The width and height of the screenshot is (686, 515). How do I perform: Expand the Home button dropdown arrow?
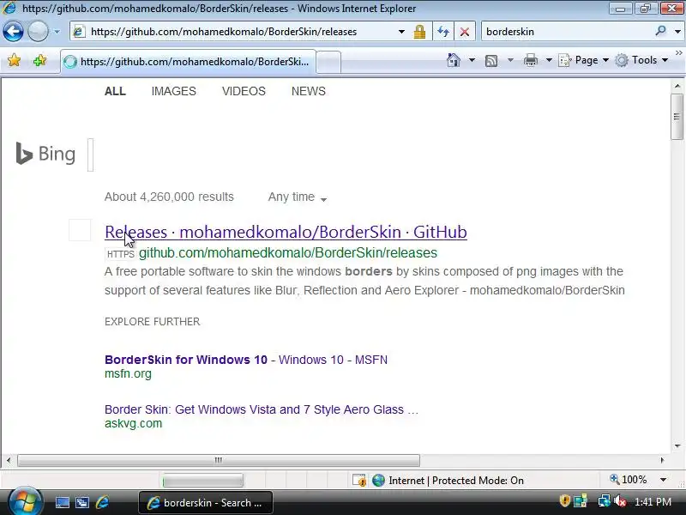pos(472,60)
